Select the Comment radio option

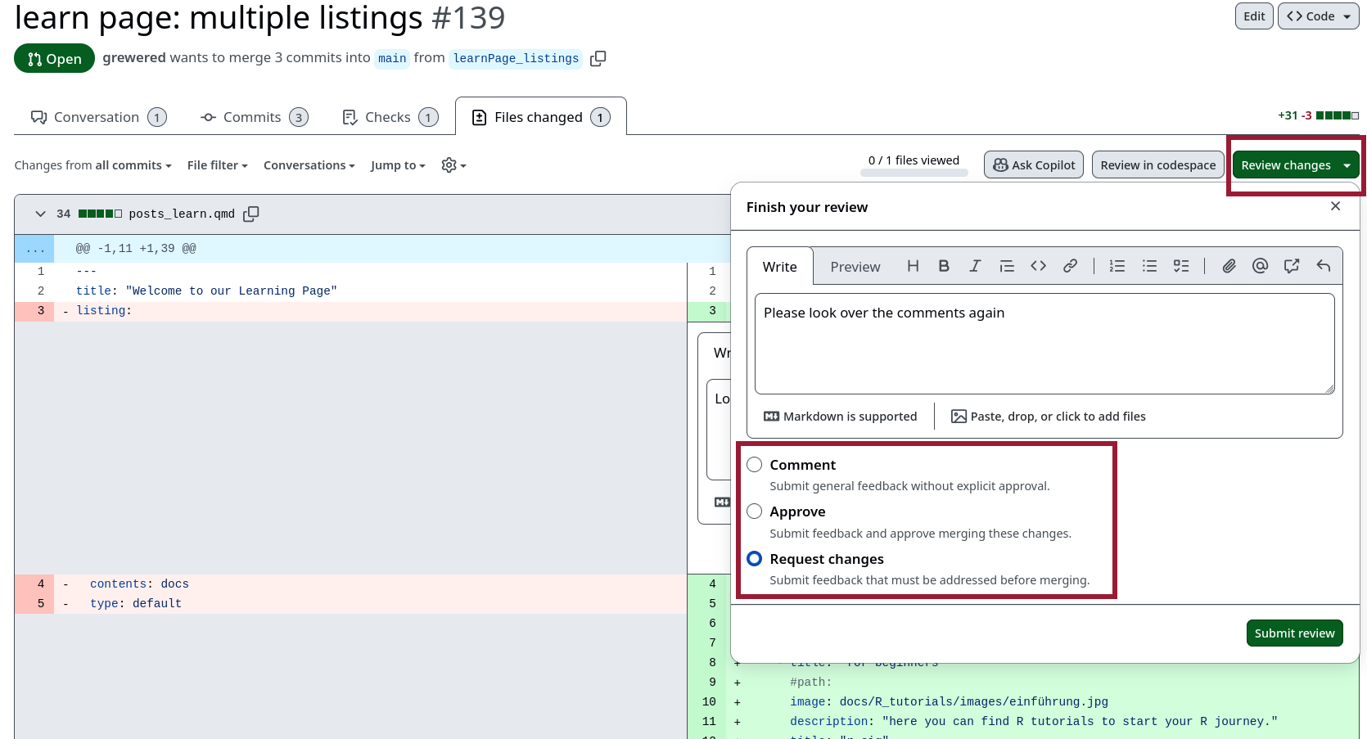coord(755,465)
